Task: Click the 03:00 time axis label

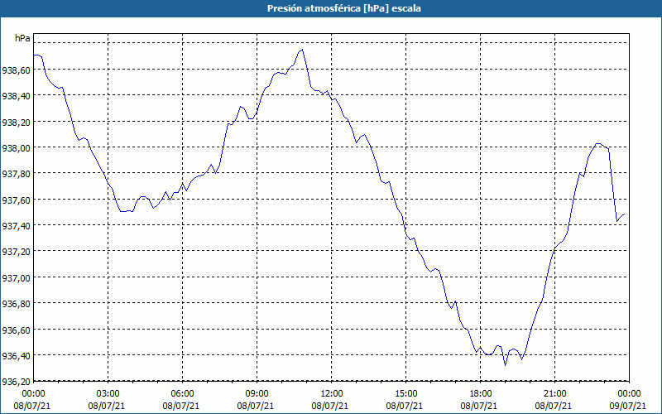Action: pos(108,394)
